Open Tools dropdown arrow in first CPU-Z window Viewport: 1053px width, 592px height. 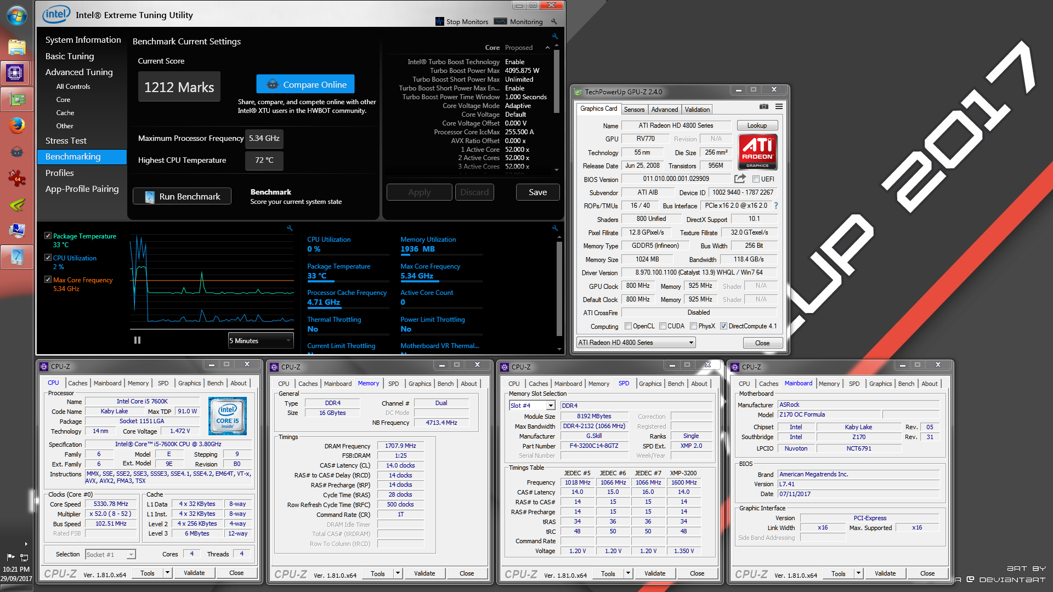pyautogui.click(x=168, y=573)
